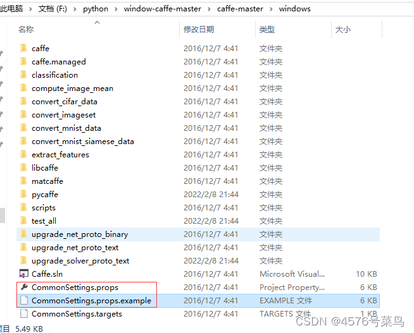Click the convert_mnist_siamese_data folder icon

[x=23, y=141]
